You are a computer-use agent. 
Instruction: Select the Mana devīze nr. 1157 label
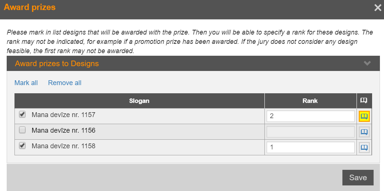(x=64, y=115)
